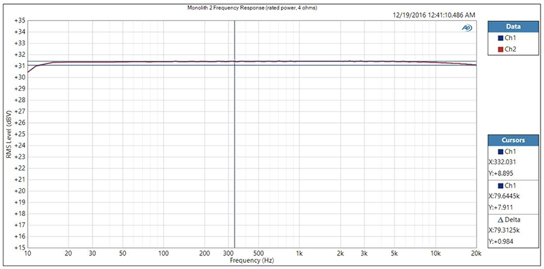Click the vertical cursor line near 332 Hz

click(235, 134)
